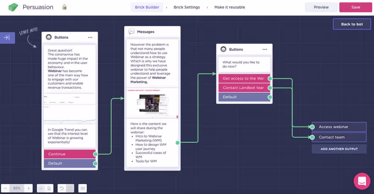Click the webinar screenshot thumbnail in Messages
This screenshot has height=194, width=374.
[153, 103]
